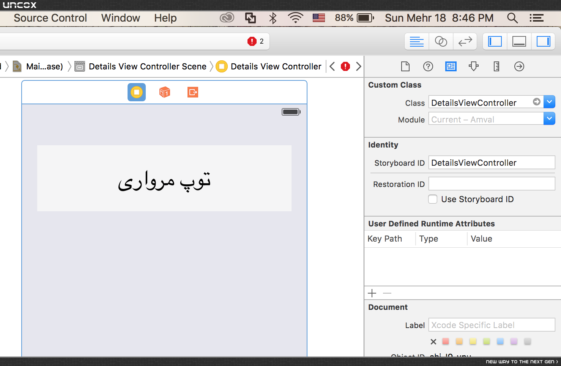Viewport: 561px width, 366px height.
Task: Click the Creative Cloud menu bar icon
Action: coord(227,18)
